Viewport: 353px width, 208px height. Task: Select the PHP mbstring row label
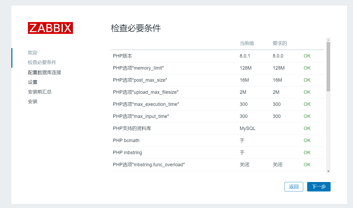pos(128,153)
